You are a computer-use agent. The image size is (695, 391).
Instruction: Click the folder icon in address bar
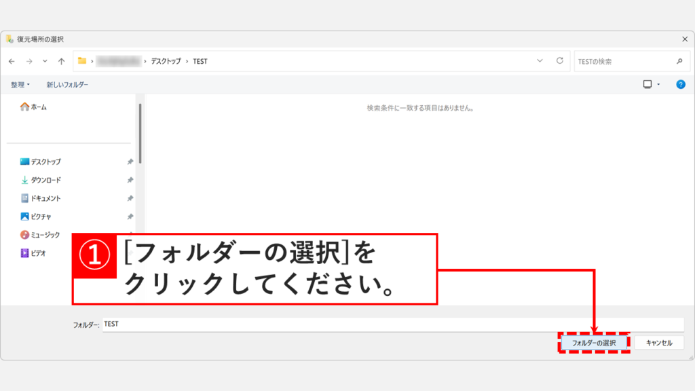[82, 60]
